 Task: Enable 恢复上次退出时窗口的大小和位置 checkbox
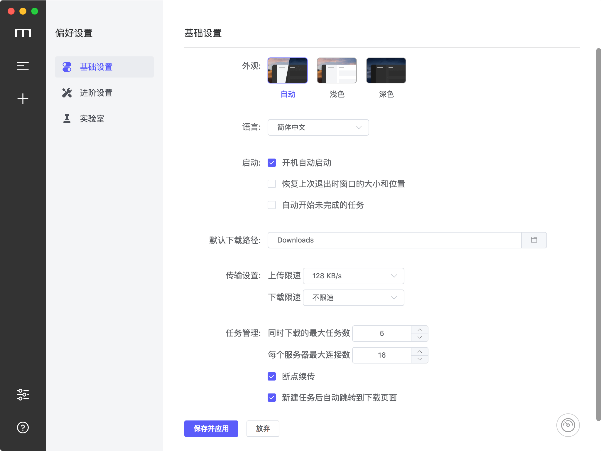273,184
